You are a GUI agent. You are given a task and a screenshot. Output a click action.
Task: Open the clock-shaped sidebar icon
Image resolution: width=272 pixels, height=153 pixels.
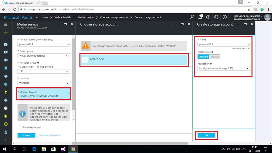click(x=6, y=108)
